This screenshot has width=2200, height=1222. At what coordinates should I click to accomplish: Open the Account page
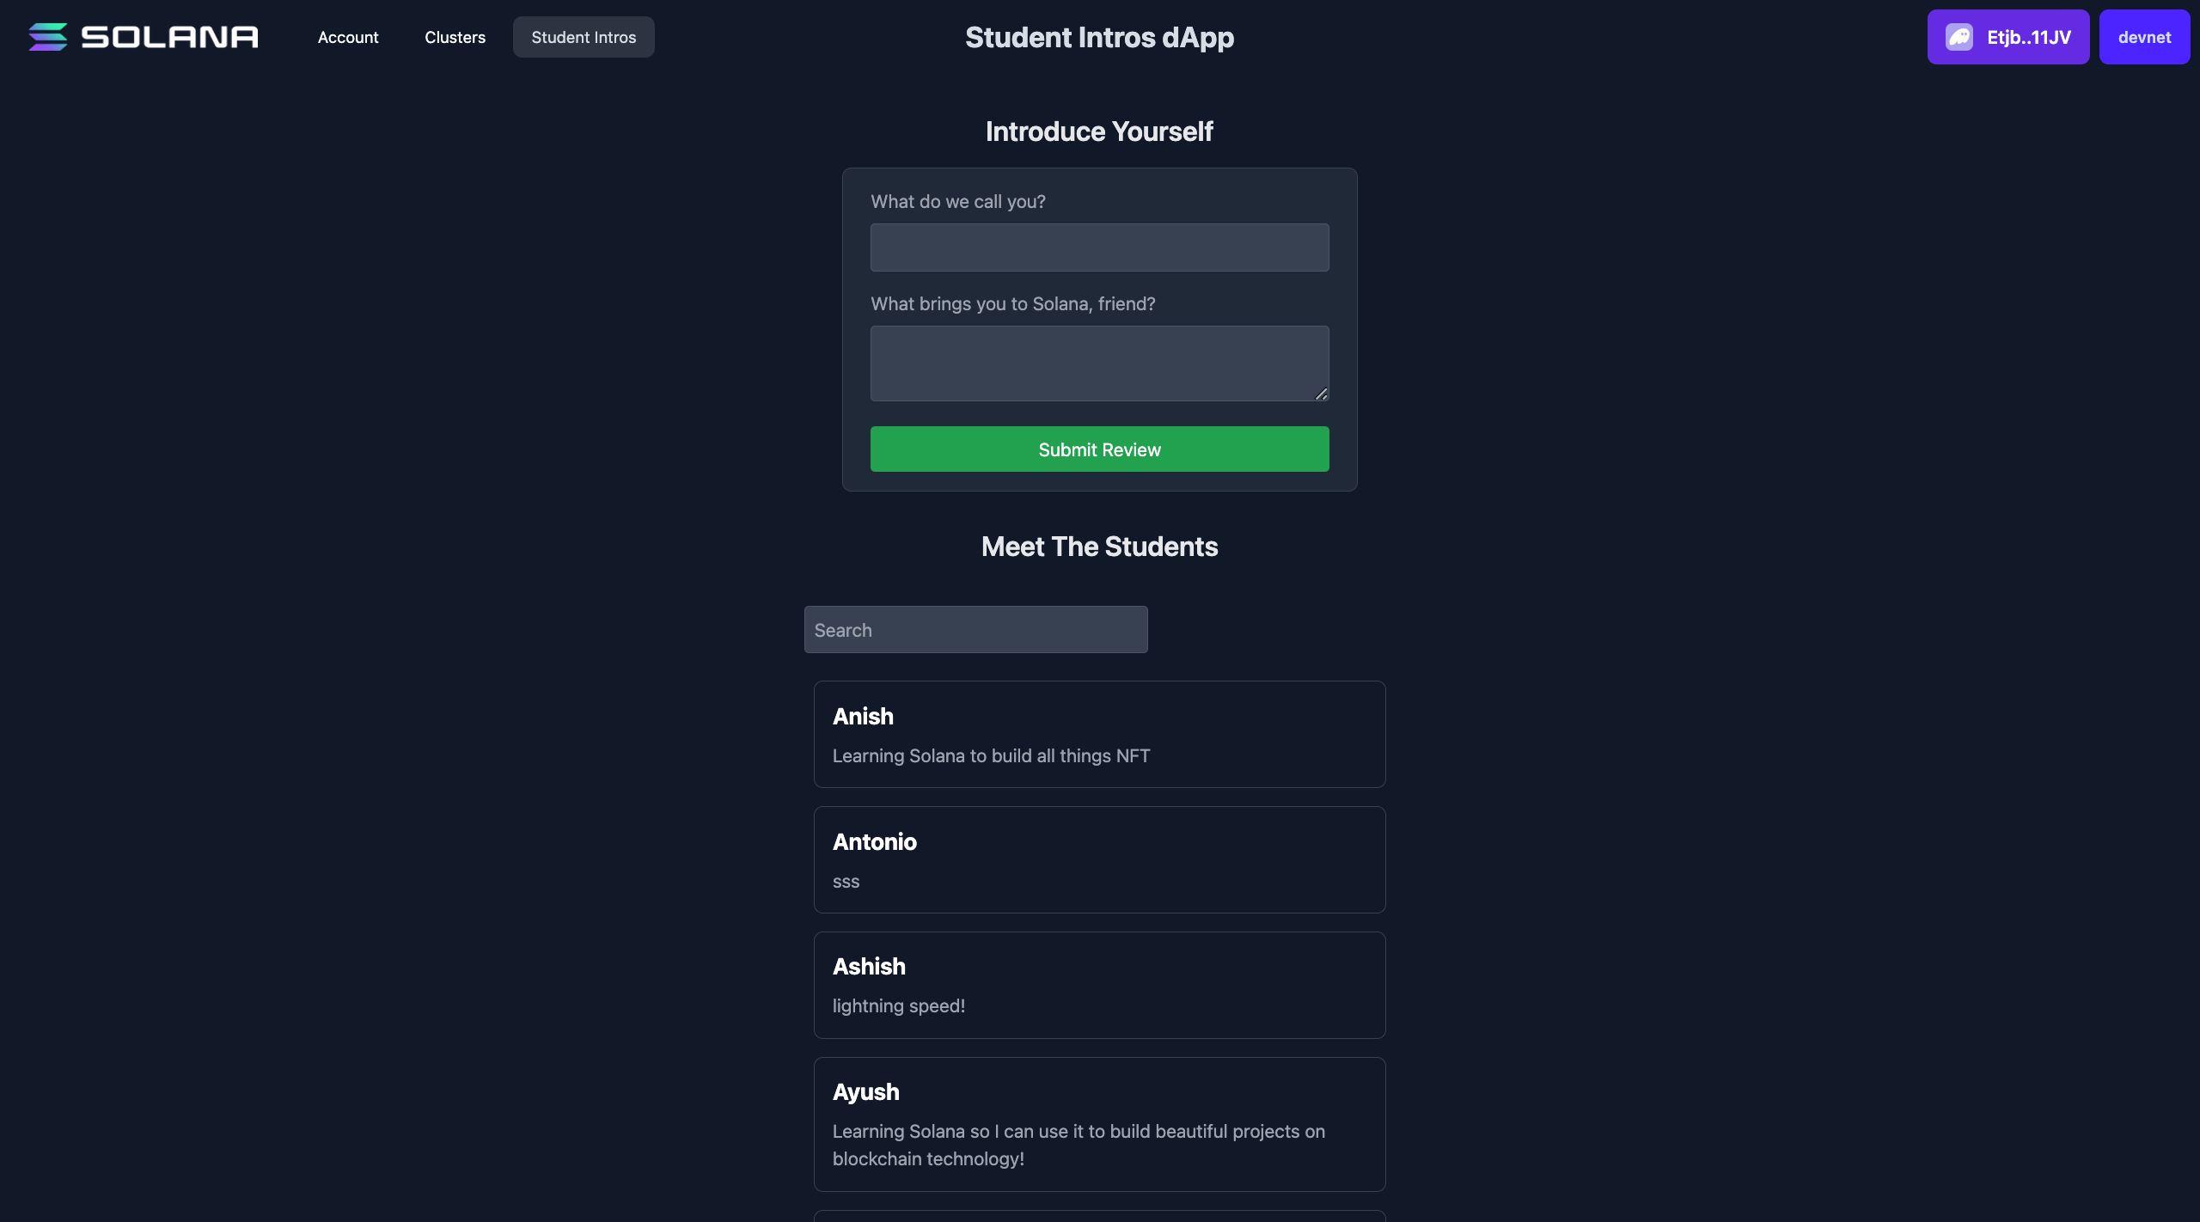[x=348, y=37]
